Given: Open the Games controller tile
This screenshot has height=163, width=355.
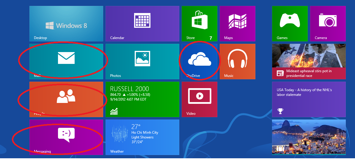Looking at the screenshot, I should click(290, 24).
